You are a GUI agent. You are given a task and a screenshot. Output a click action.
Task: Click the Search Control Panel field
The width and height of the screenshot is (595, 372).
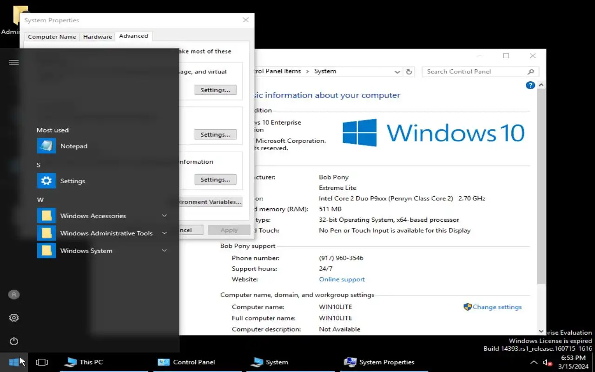[x=480, y=72]
